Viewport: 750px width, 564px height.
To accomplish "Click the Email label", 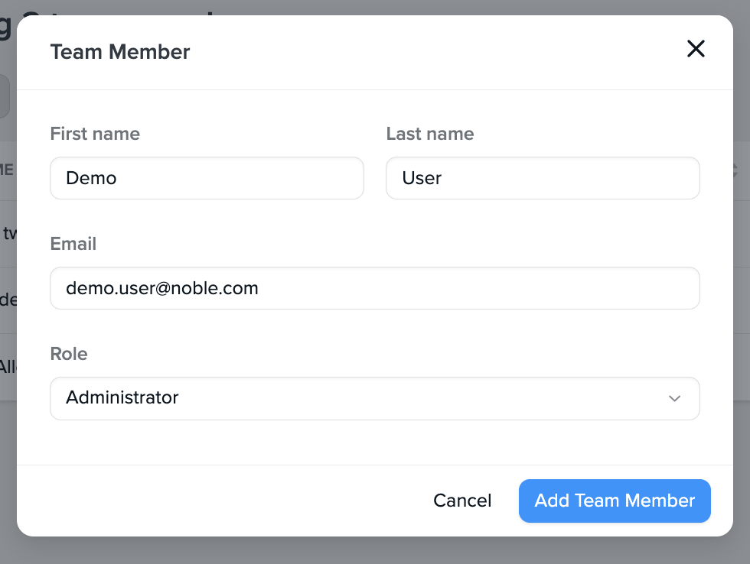I will click(x=73, y=244).
